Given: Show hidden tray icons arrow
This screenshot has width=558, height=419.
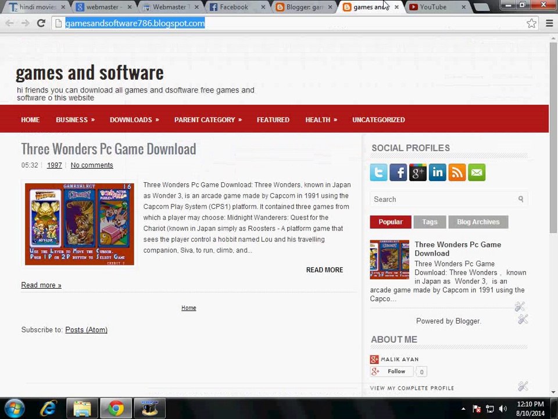Looking at the screenshot, I should [x=463, y=409].
